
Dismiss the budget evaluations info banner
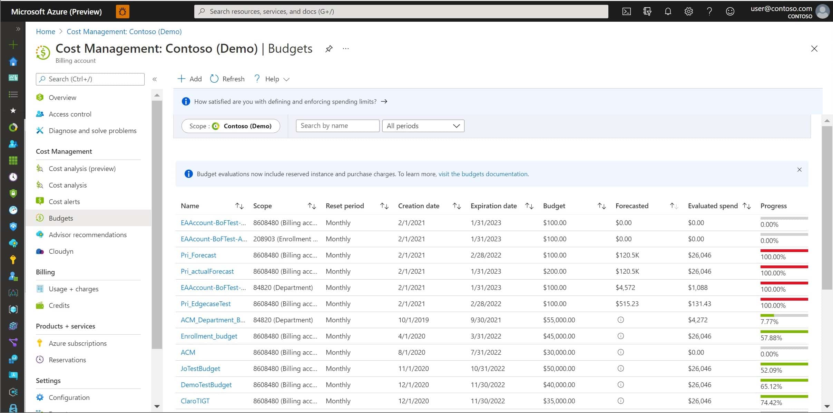800,170
